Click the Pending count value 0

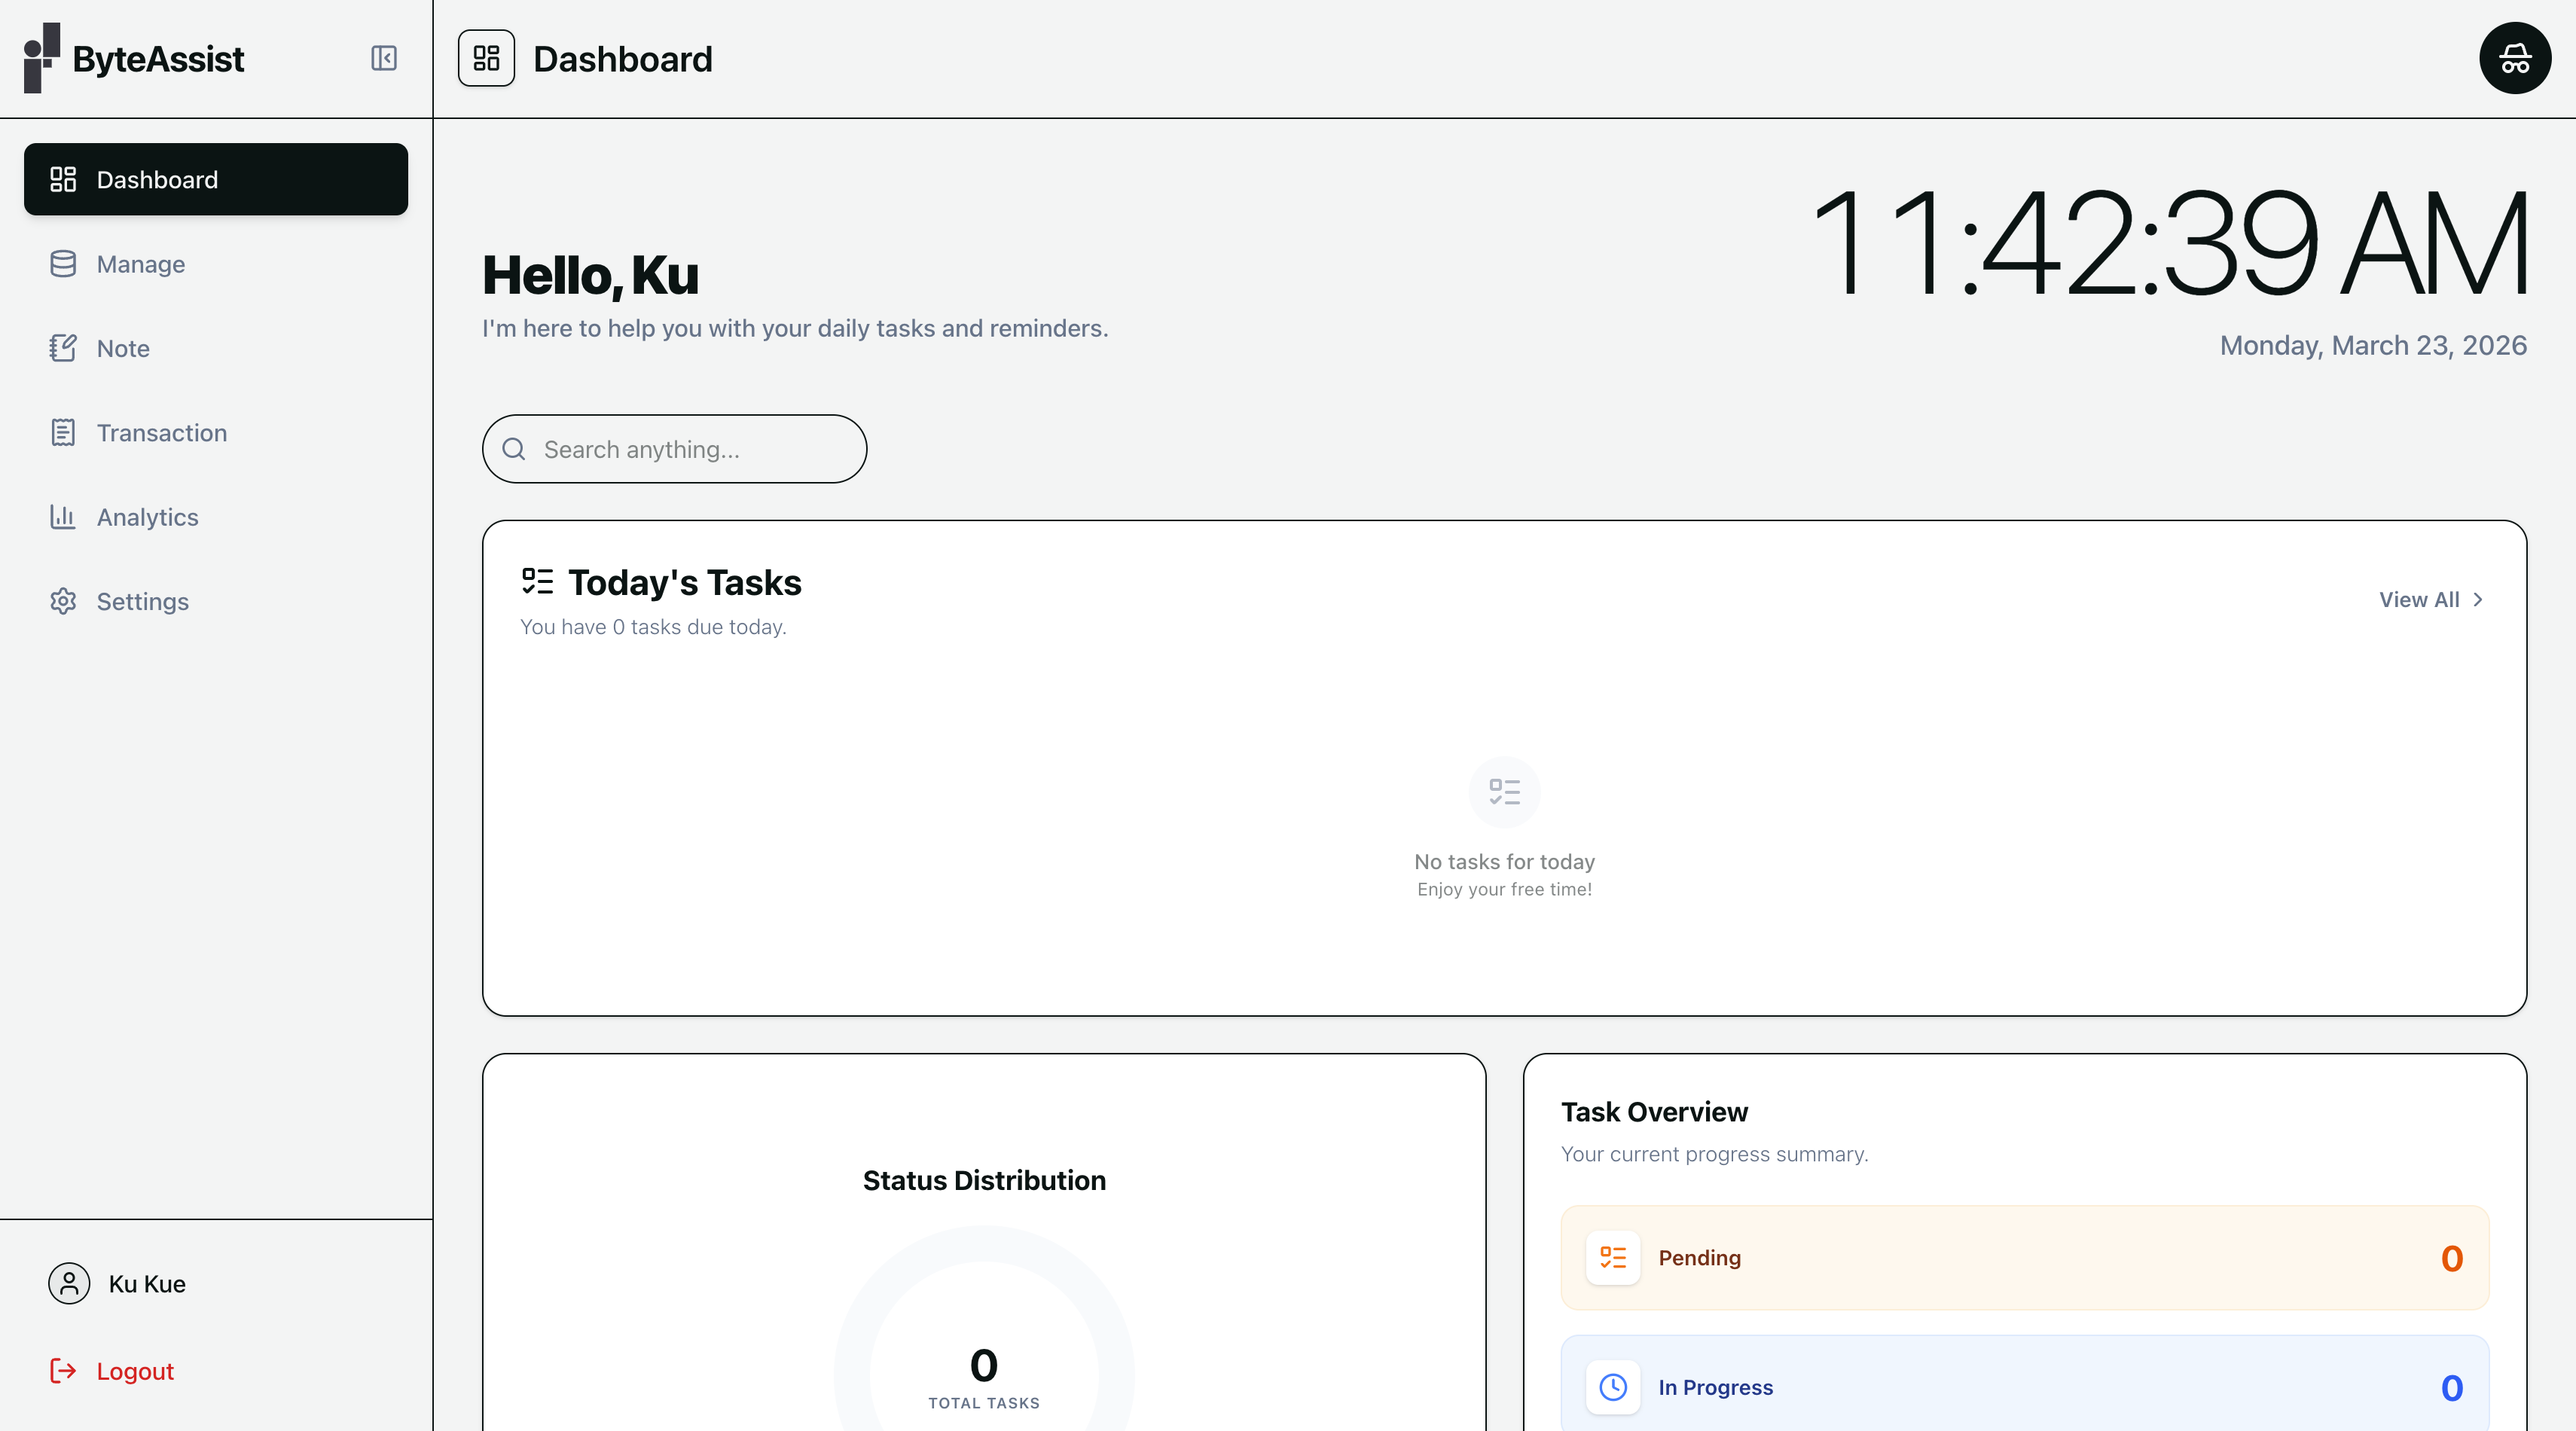[x=2451, y=1258]
